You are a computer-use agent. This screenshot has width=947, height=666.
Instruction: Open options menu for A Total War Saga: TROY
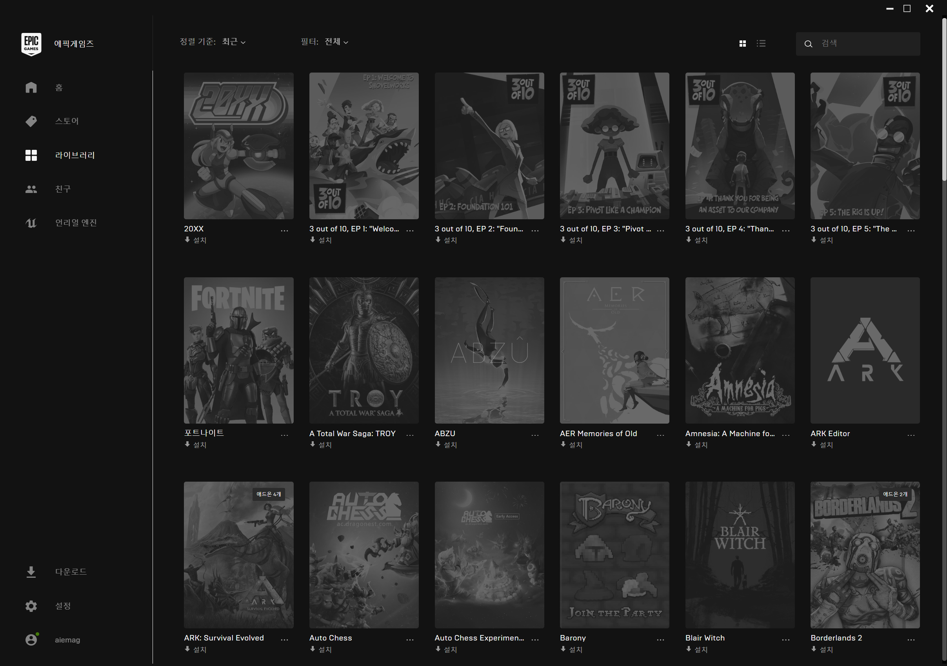410,435
